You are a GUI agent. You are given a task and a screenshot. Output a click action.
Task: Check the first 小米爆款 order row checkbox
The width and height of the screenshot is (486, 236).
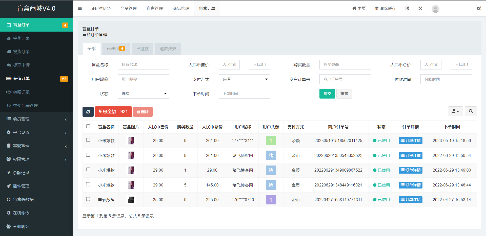[x=88, y=140]
